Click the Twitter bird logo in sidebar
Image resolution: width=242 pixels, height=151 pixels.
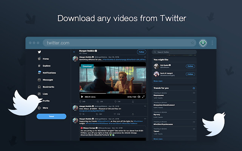39,52
